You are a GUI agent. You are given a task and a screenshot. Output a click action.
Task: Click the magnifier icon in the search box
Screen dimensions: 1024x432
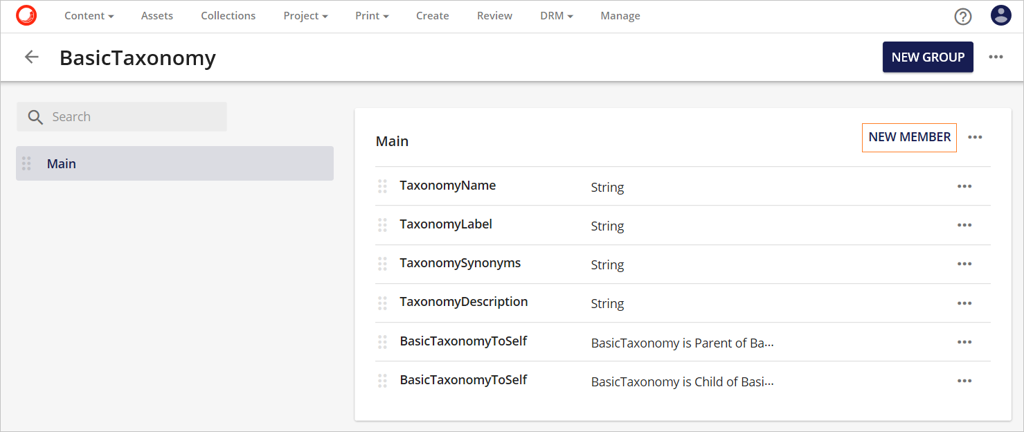(35, 116)
